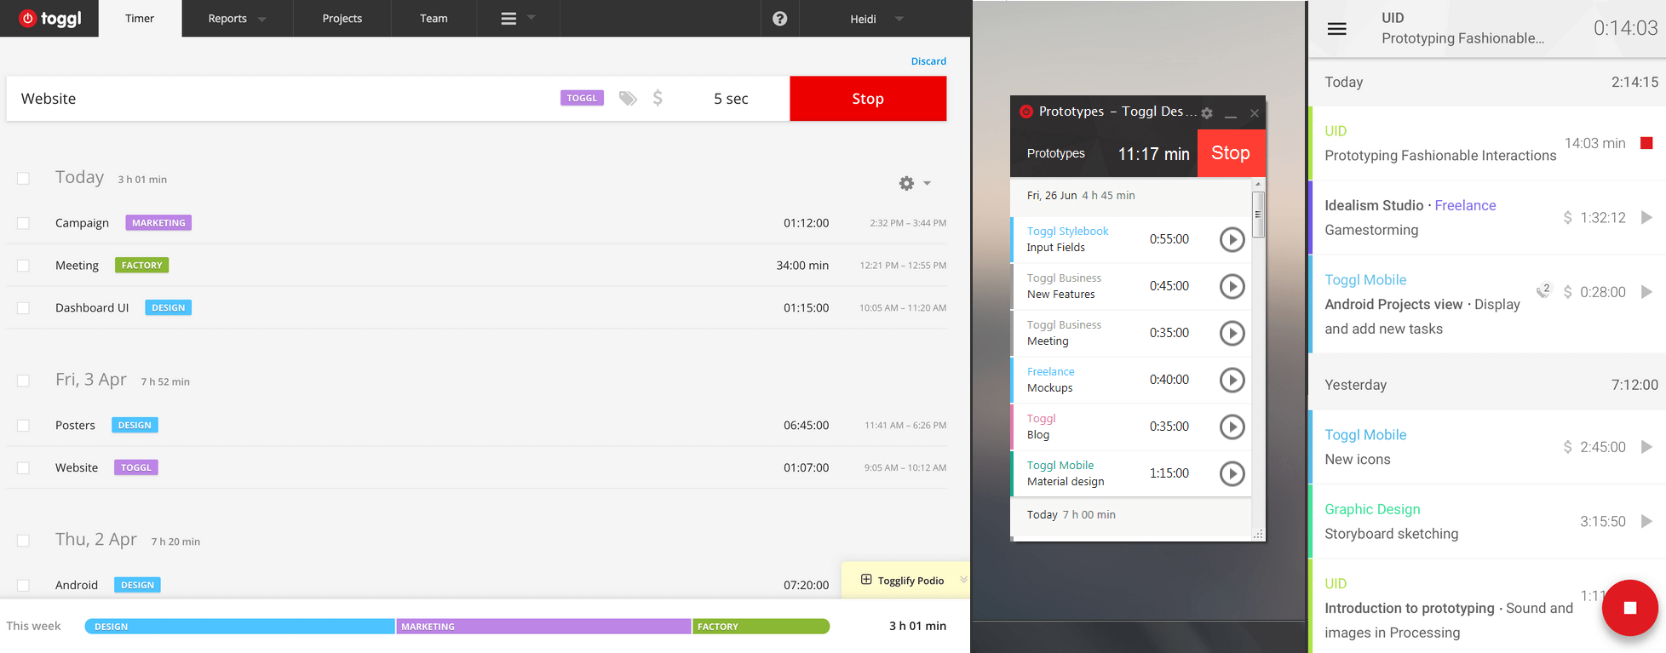Click the TOGGL tag on Fri Website entry
1666x653 pixels.
[136, 468]
